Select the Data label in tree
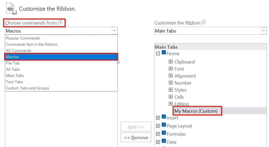This screenshot has width=269, height=147. tap(171, 142)
